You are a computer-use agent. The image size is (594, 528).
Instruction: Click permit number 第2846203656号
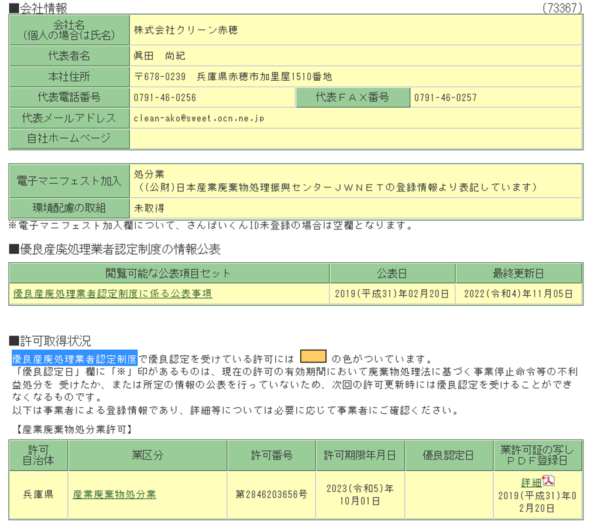[271, 494]
